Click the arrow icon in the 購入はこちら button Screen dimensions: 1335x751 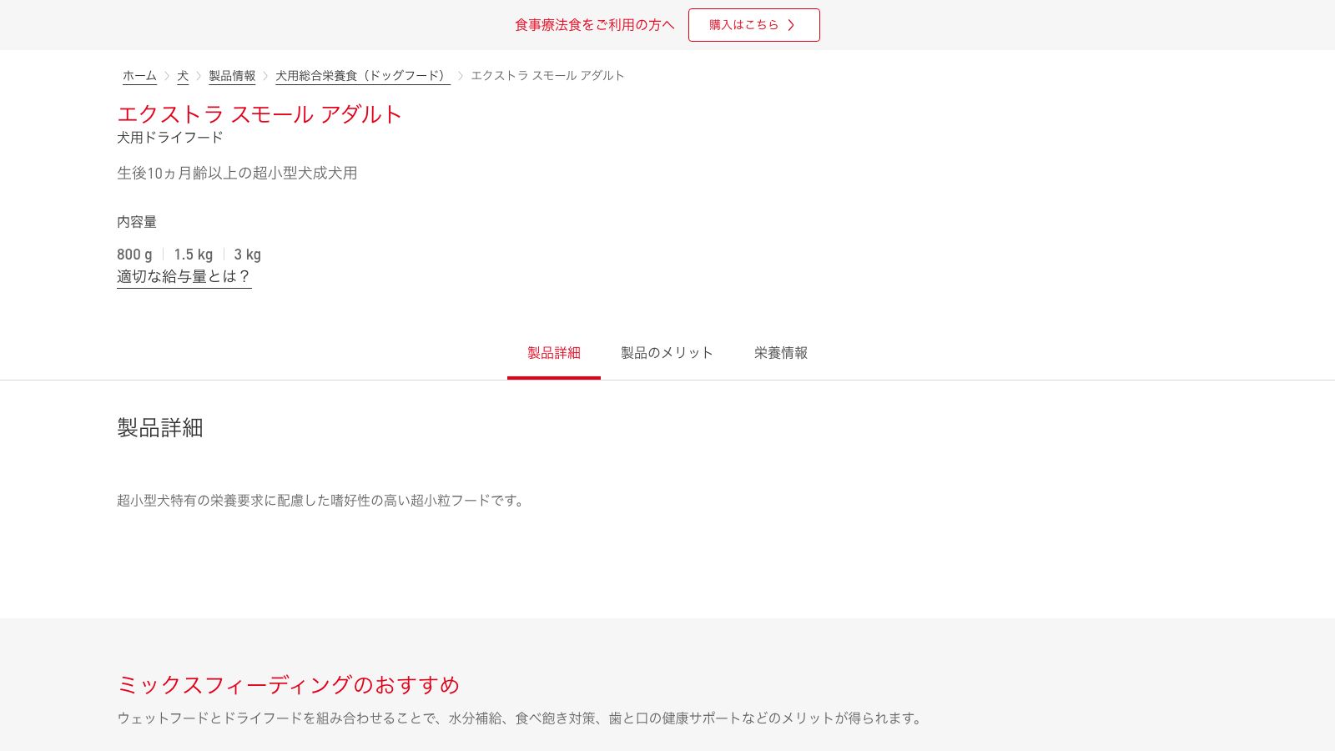point(791,25)
